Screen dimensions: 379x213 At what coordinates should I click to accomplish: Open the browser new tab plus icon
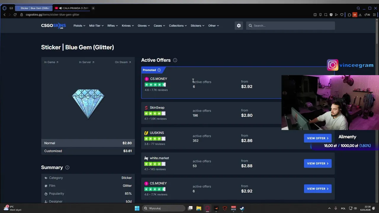pos(93,8)
